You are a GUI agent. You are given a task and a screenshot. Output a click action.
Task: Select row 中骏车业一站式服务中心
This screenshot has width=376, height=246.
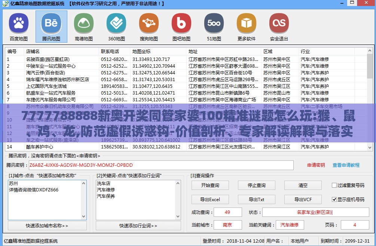(186, 66)
